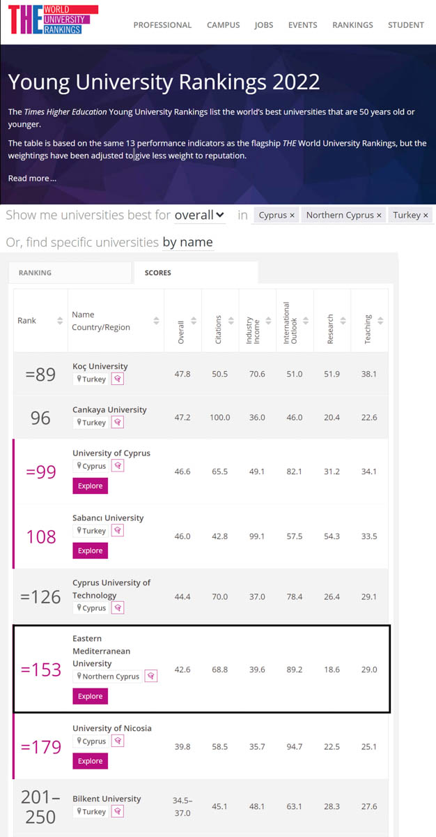Open the CAMPUS menu in the top navigation
The image size is (436, 837).
click(223, 25)
